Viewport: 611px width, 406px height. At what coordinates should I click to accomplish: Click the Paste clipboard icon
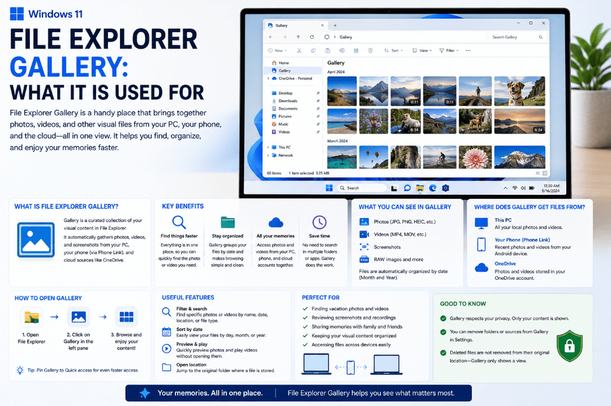click(328, 51)
